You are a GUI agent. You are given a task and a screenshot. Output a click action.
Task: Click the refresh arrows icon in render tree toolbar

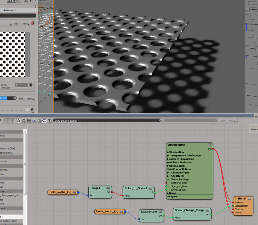point(24,120)
